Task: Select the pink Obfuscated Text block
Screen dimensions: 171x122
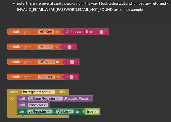Action: 86,32
